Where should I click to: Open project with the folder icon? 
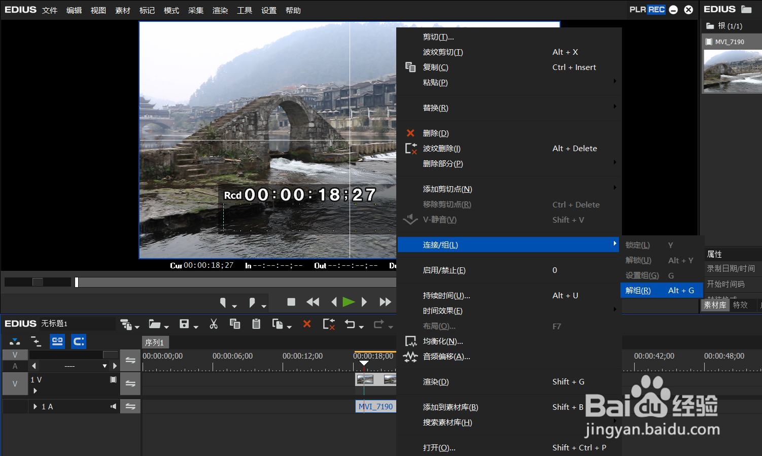pos(154,324)
